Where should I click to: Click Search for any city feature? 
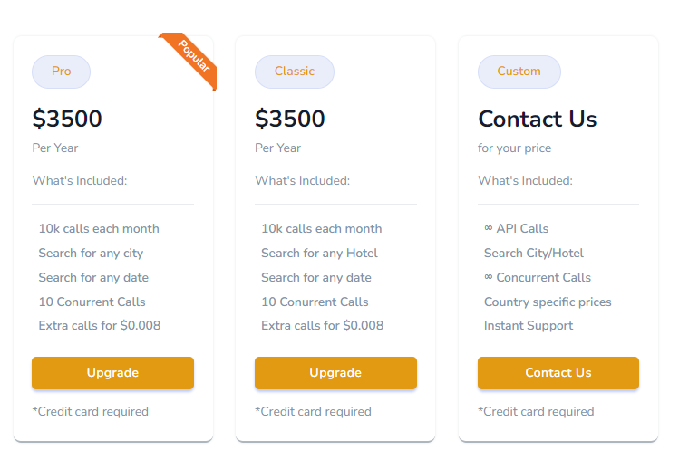tap(91, 253)
